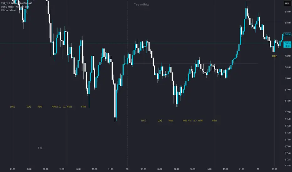The height and width of the screenshot is (172, 292).
Task: Click the Time and Price text label
Action: point(142,5)
